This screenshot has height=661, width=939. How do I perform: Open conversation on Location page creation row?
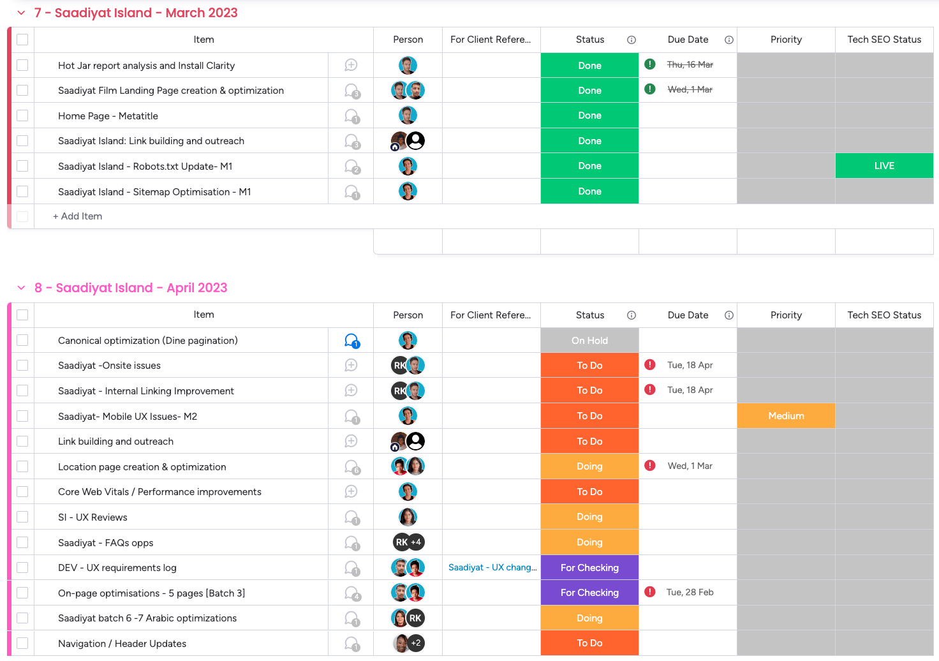point(351,467)
